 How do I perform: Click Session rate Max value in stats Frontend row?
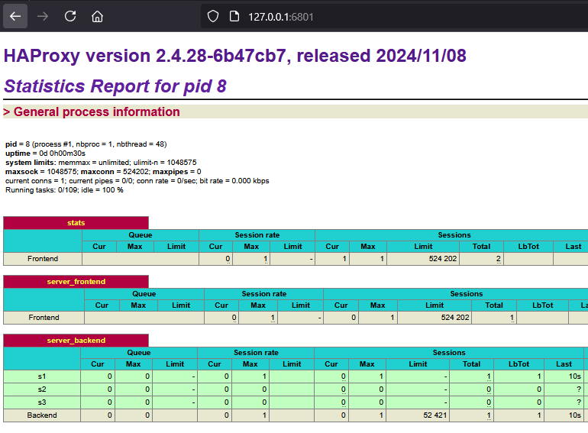click(x=266, y=259)
